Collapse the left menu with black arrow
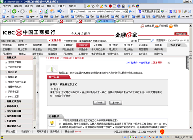The image size is (193, 140). 38,92
